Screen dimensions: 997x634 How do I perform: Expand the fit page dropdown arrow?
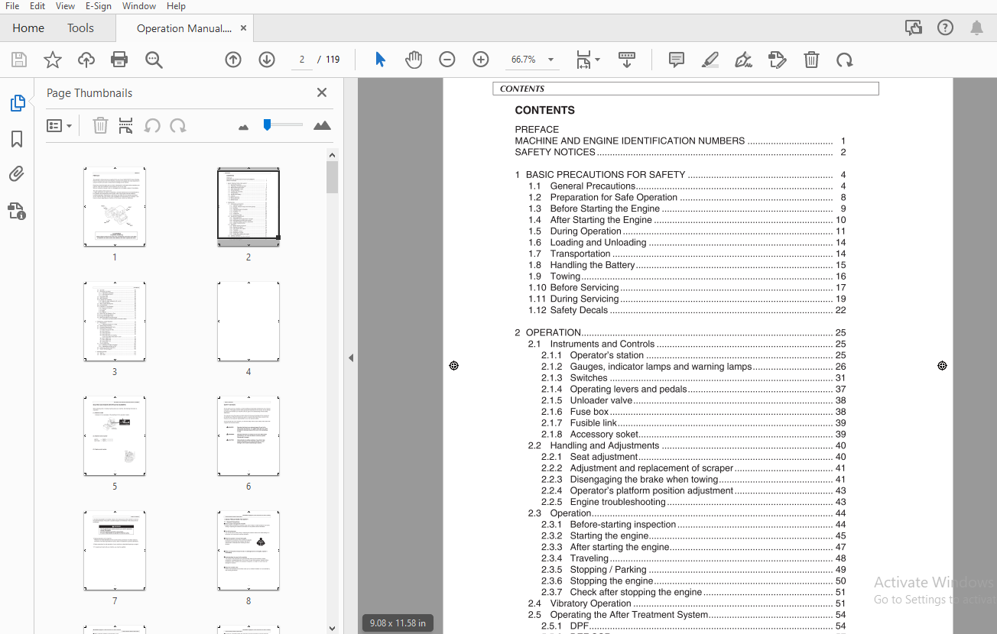point(598,60)
